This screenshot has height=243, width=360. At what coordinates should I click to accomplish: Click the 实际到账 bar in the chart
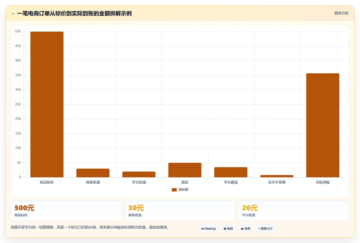[323, 125]
